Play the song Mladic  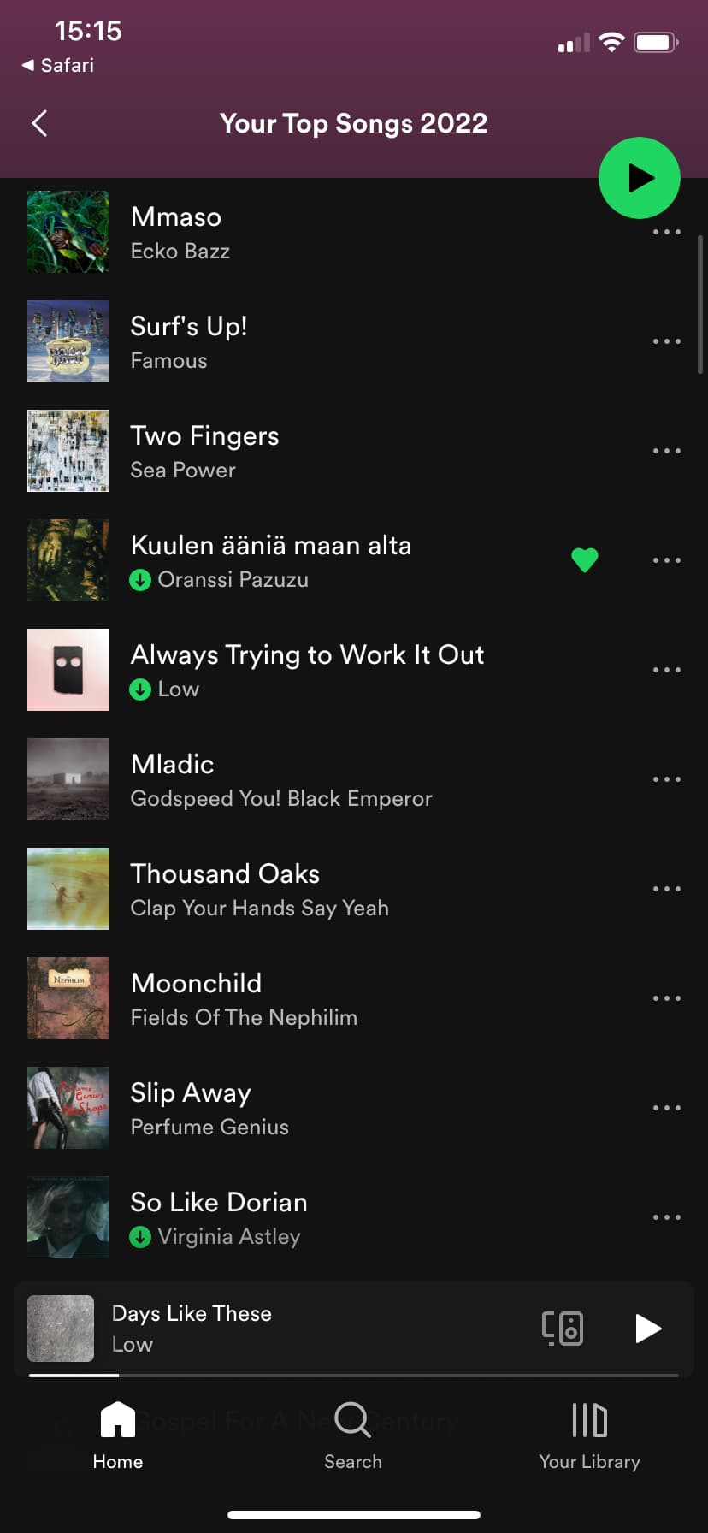[x=354, y=779]
